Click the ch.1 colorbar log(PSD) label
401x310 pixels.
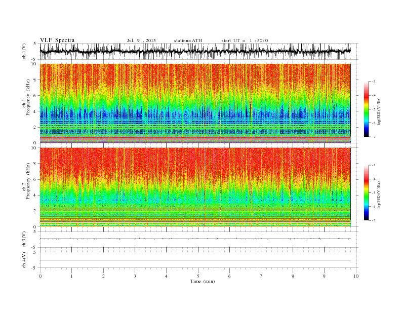380,110
